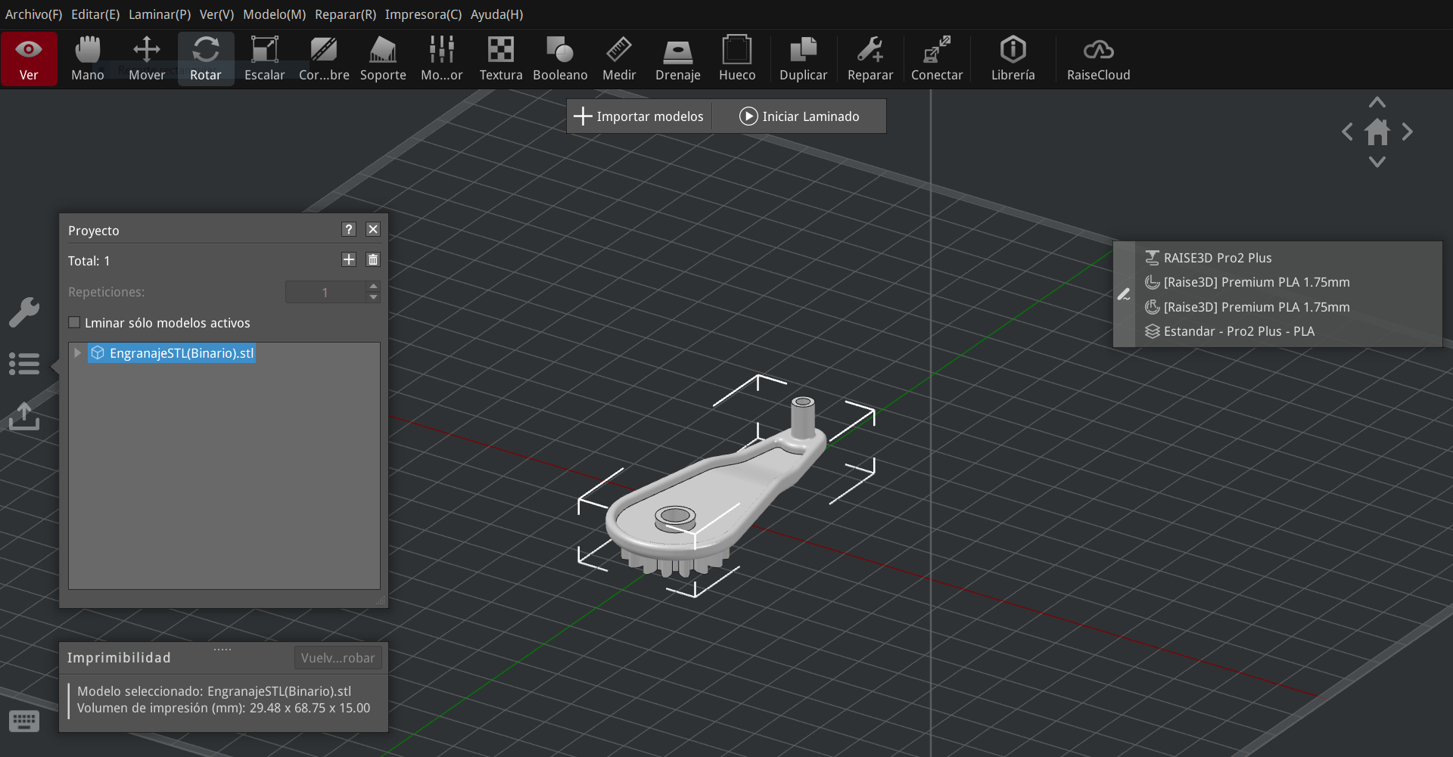Click the export upload sidebar icon

[24, 416]
